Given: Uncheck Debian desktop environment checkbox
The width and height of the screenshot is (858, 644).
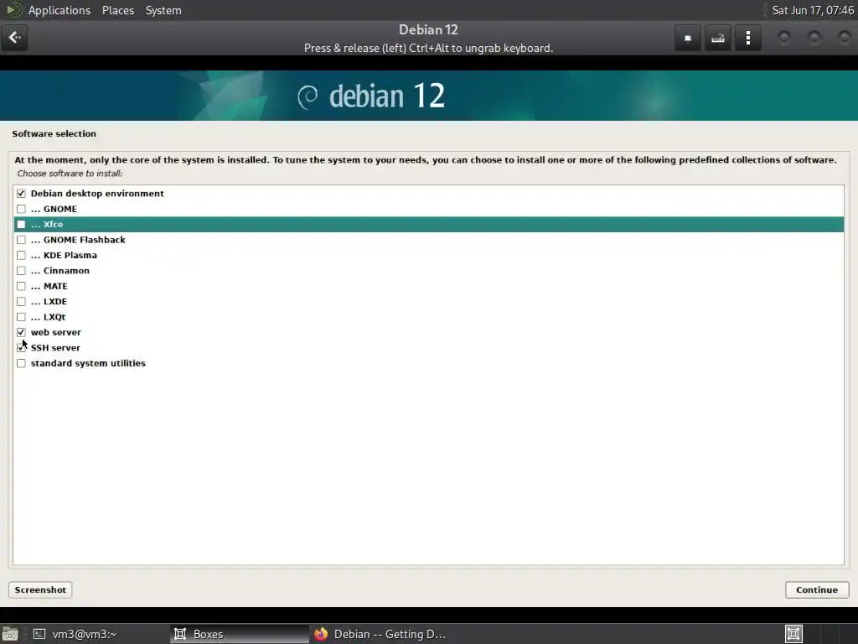Looking at the screenshot, I should coord(21,194).
